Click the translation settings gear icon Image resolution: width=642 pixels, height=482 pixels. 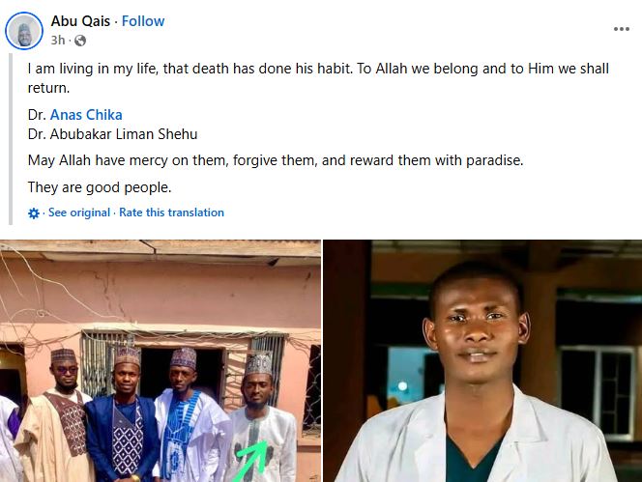35,213
